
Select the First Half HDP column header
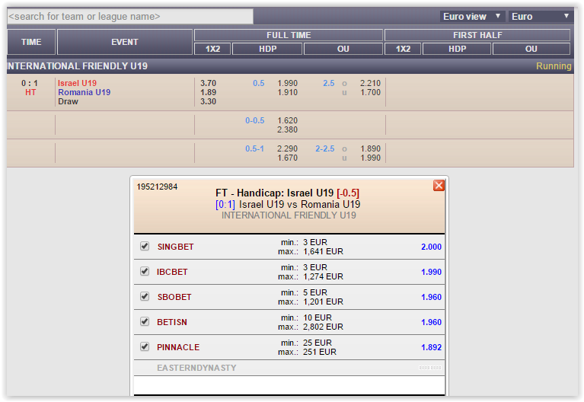point(457,49)
